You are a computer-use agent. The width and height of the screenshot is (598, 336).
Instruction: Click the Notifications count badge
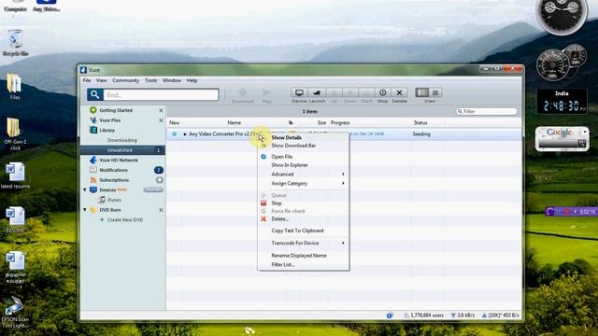(x=158, y=170)
